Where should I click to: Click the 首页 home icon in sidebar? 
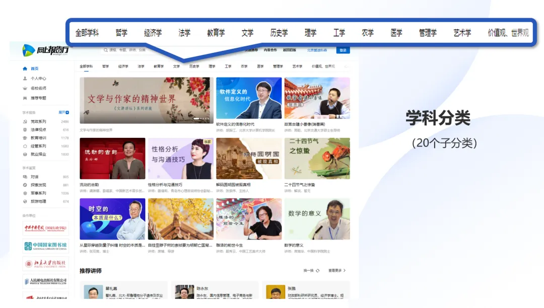pos(25,68)
